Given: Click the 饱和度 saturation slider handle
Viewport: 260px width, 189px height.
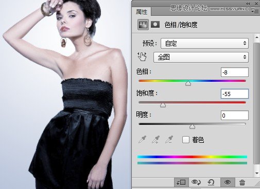Looking at the screenshot, I should pyautogui.click(x=163, y=105).
